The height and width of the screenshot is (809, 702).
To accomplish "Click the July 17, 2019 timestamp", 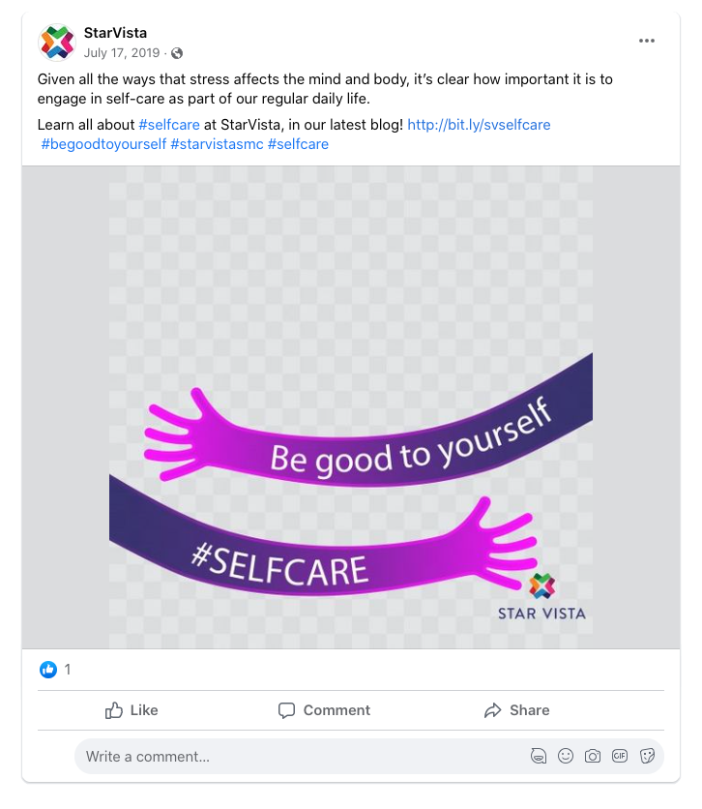I will pos(122,53).
